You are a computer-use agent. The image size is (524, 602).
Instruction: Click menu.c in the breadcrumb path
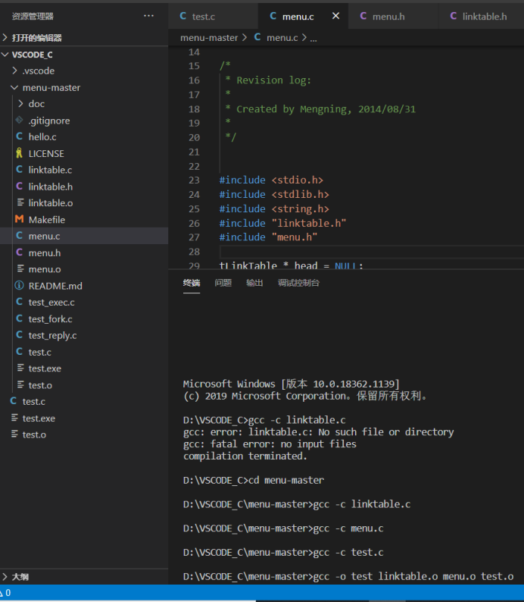282,38
